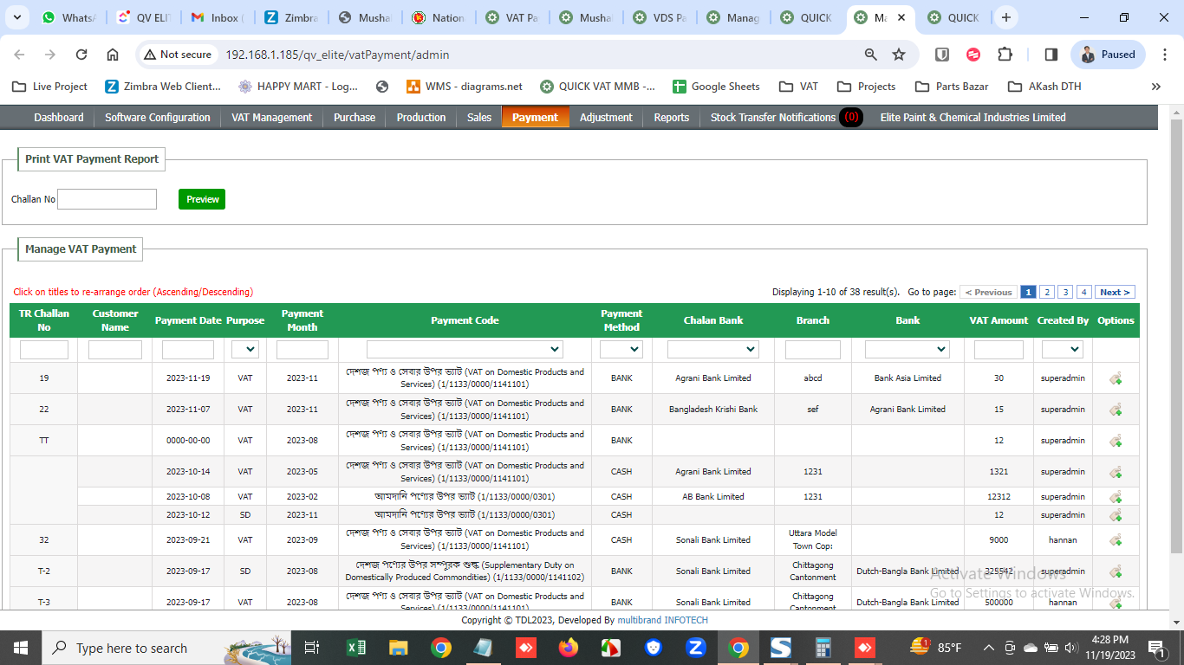This screenshot has height=665, width=1184.
Task: Open Firefox from the taskbar
Action: 569,648
